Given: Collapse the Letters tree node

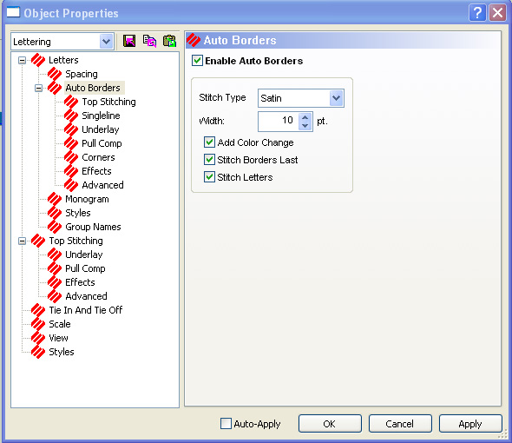Looking at the screenshot, I should (23, 60).
